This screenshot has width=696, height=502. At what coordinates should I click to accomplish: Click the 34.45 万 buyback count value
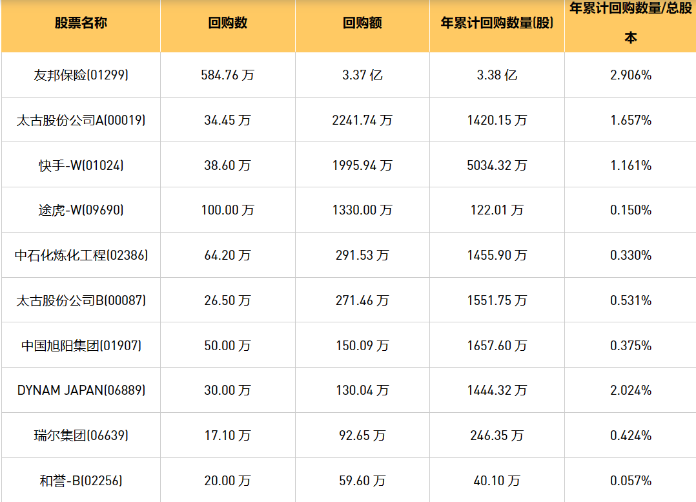tap(228, 120)
